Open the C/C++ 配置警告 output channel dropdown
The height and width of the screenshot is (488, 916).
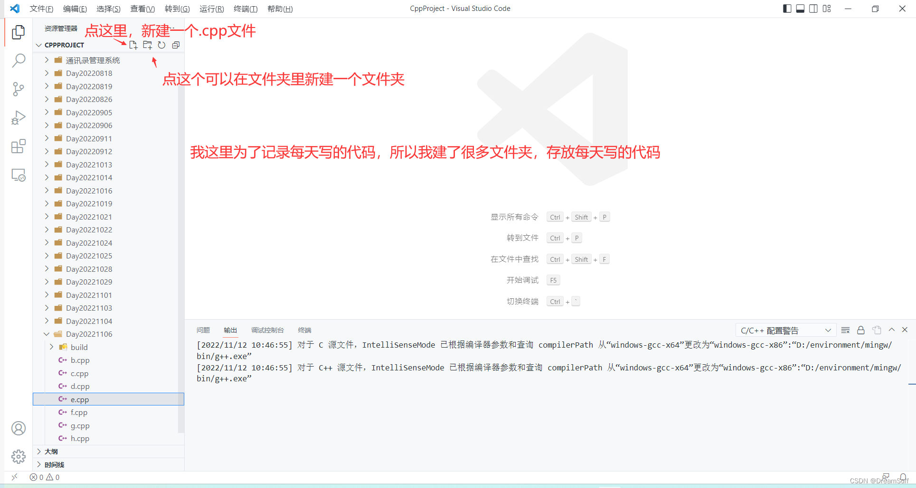(x=785, y=330)
